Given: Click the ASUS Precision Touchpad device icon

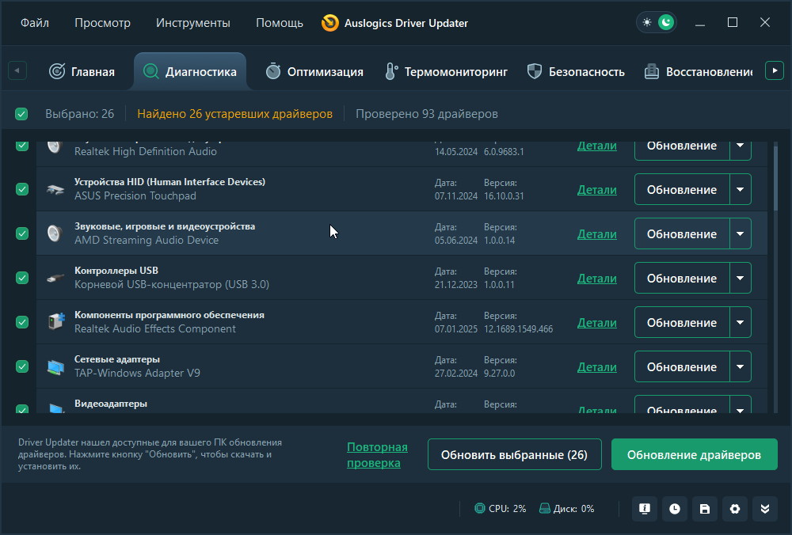Looking at the screenshot, I should point(55,189).
